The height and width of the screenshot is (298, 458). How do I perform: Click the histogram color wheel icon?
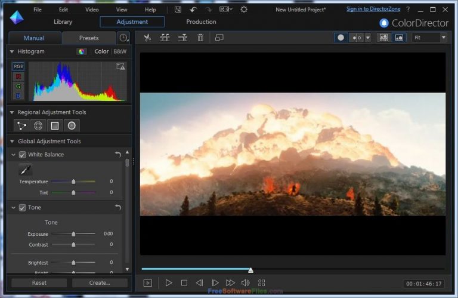tap(82, 51)
